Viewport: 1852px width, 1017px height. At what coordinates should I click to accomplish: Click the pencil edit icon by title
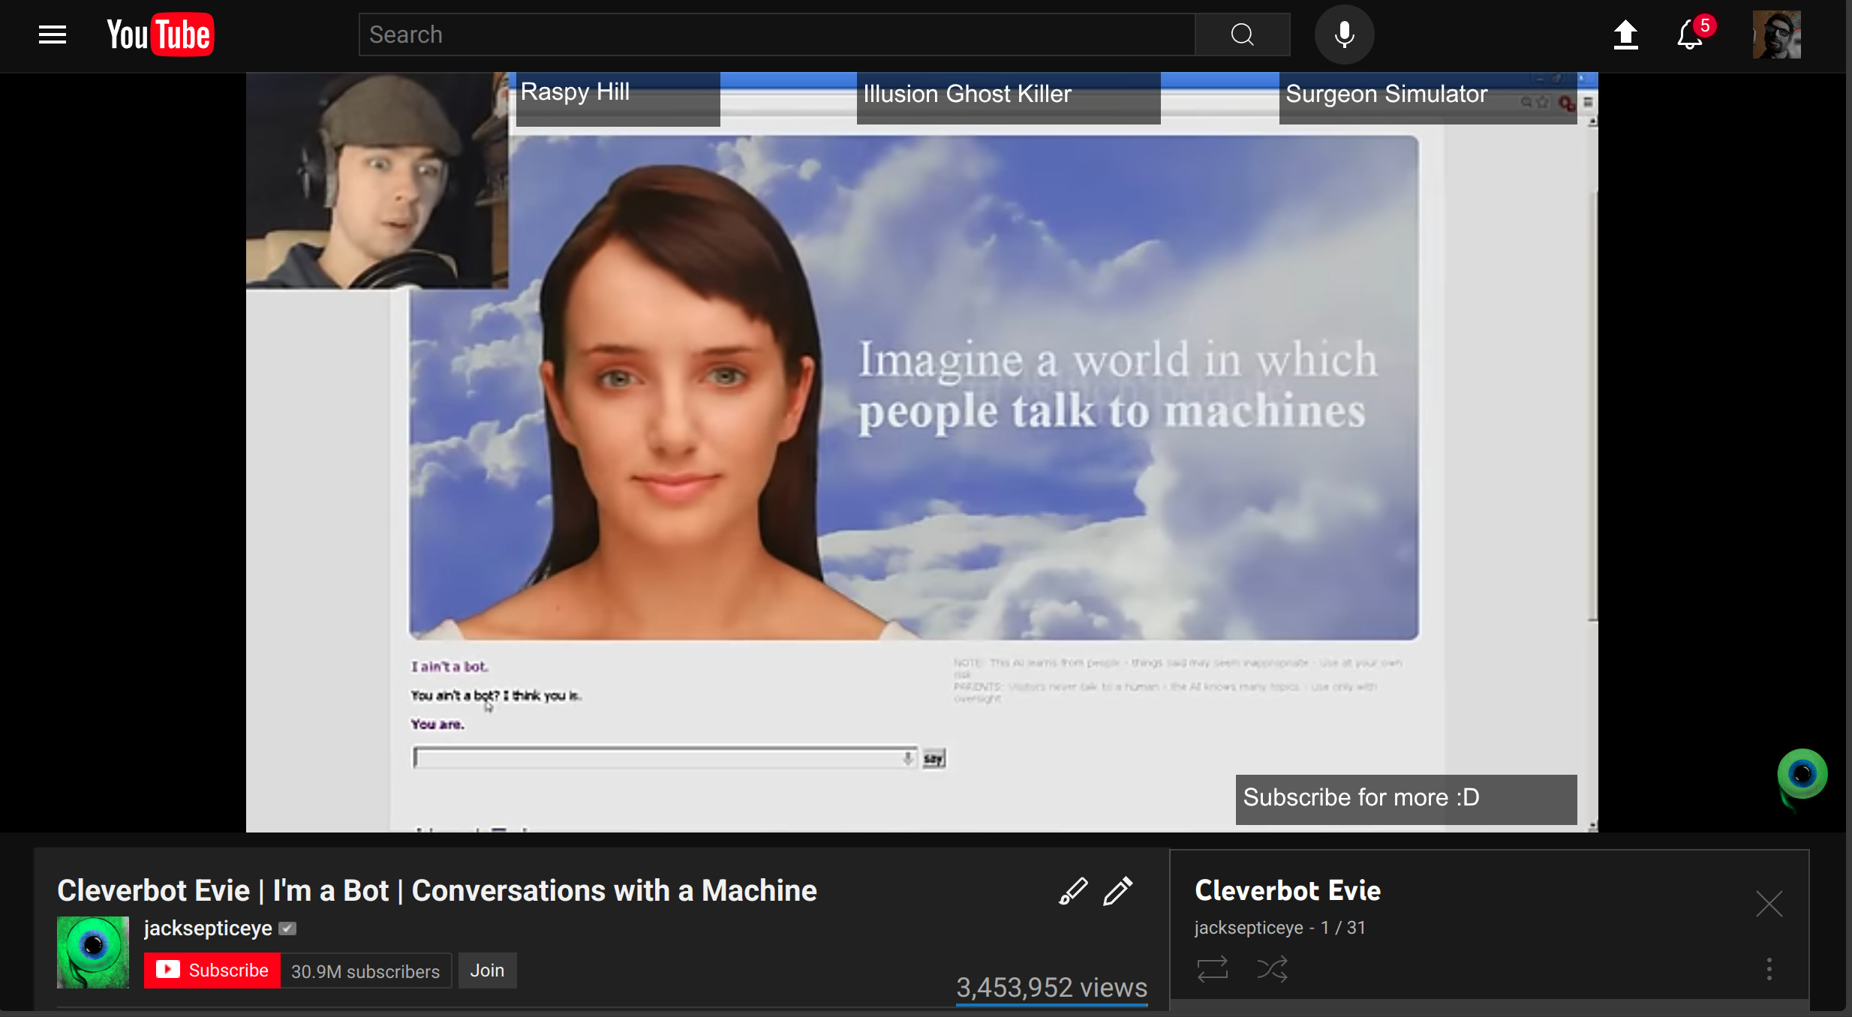[1118, 891]
